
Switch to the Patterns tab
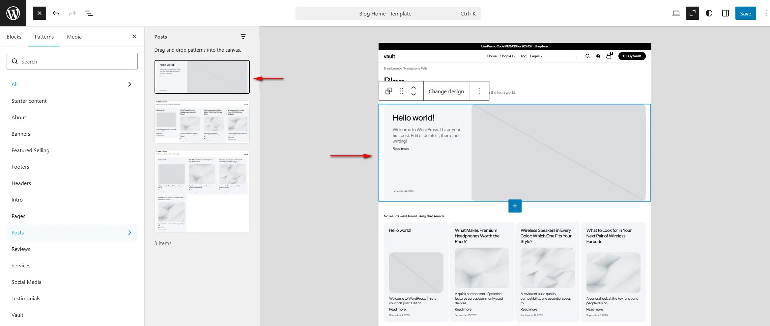coord(44,37)
